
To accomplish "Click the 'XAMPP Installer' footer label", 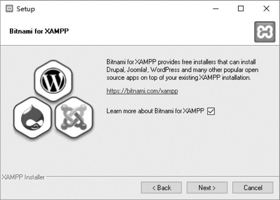I will pos(23,177).
